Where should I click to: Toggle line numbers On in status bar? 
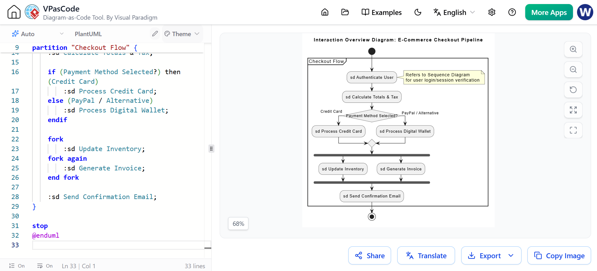17,266
